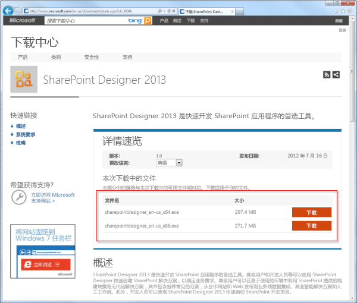Screen dimensions: 357x303
Task: Click the 297.4 MB size value
Action: [x=245, y=212]
